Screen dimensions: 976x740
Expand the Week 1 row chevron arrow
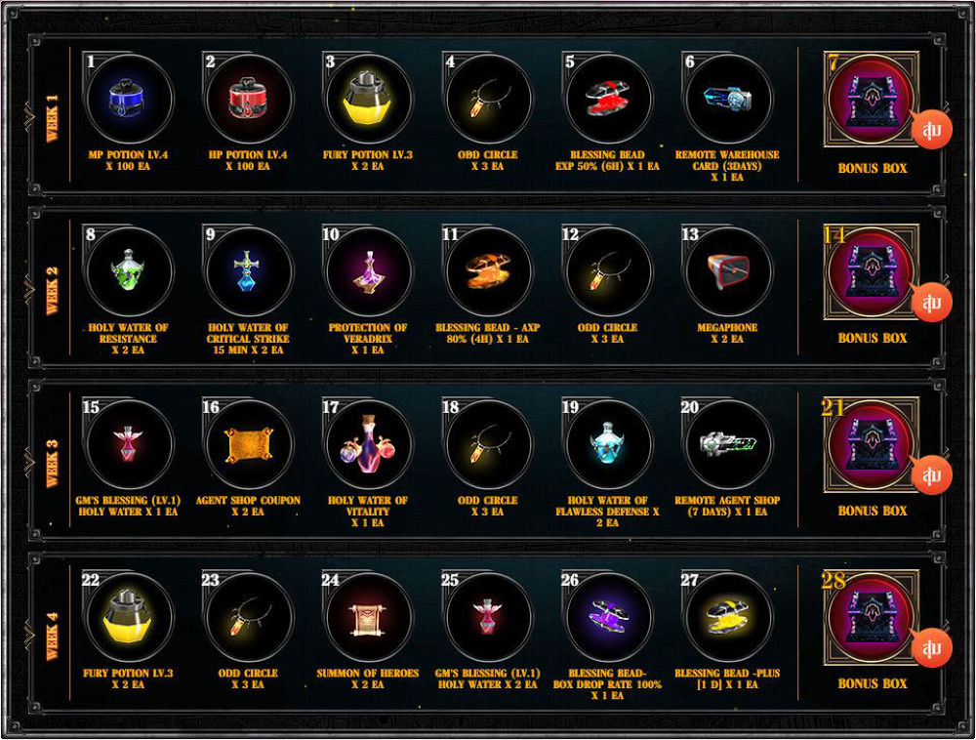[x=29, y=116]
